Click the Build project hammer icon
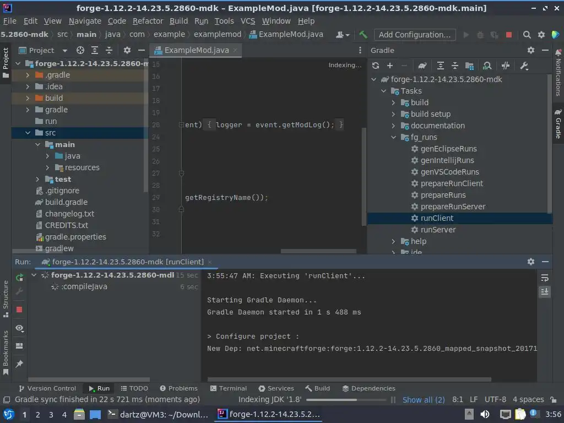This screenshot has height=423, width=564. point(363,35)
